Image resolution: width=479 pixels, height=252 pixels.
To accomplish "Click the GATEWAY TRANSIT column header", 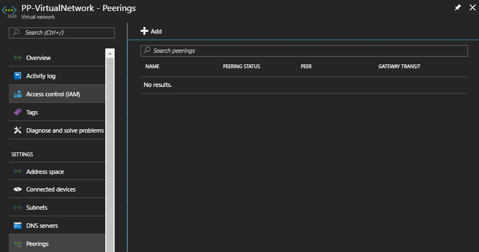I will pyautogui.click(x=399, y=66).
